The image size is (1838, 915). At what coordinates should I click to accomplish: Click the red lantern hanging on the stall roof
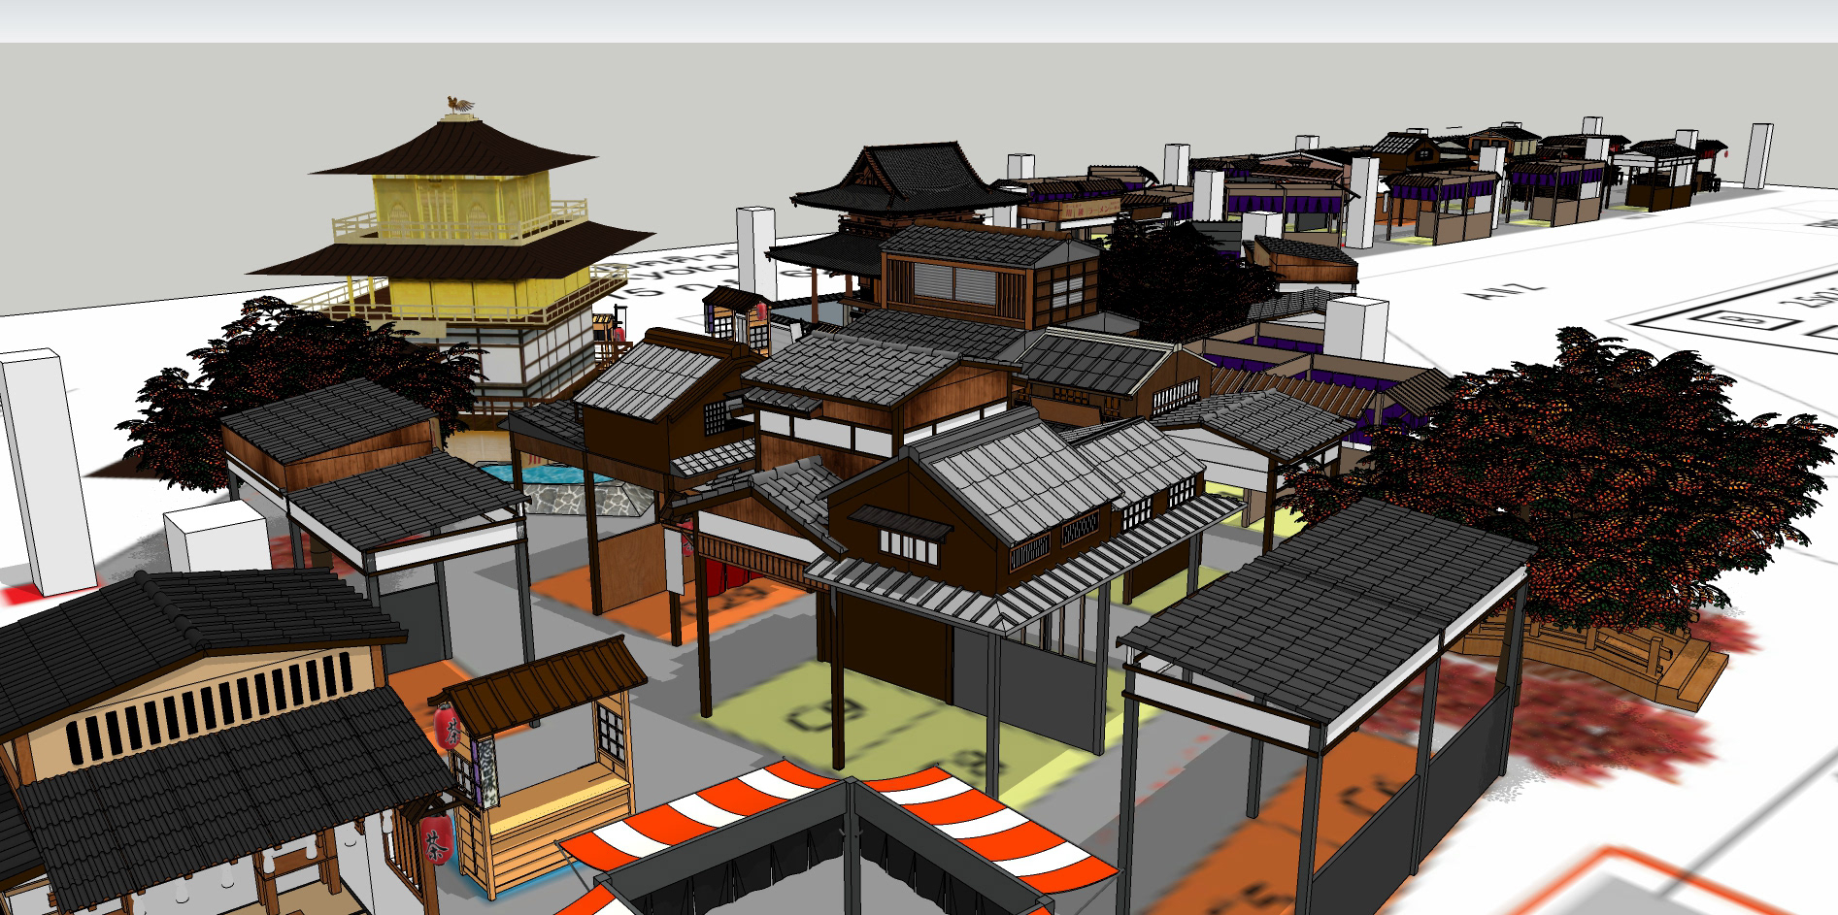[448, 727]
